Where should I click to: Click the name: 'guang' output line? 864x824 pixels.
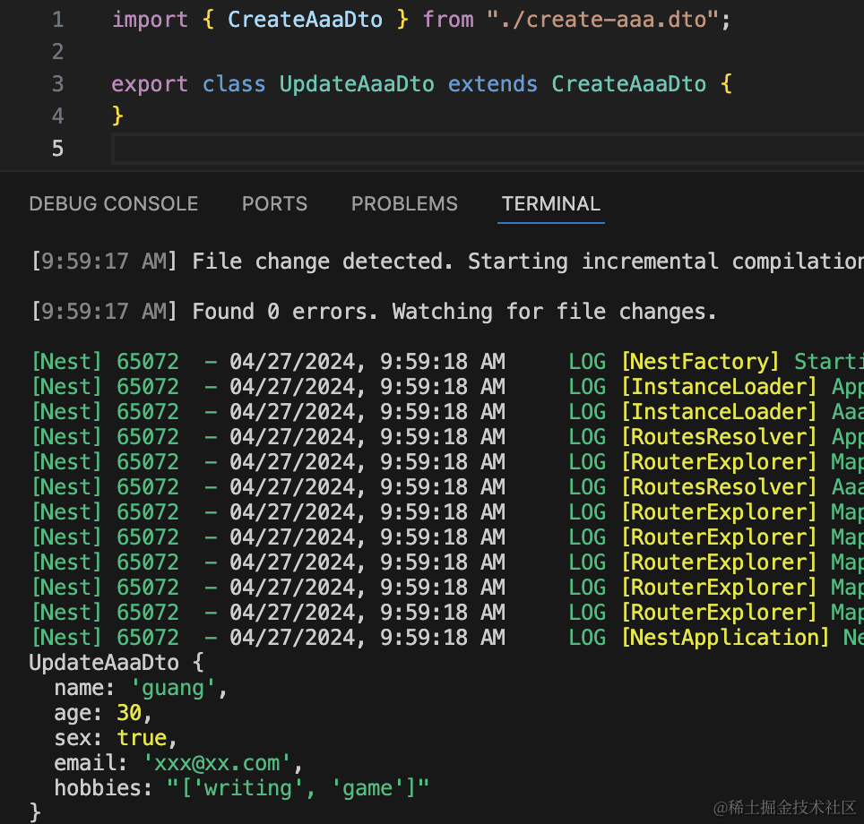coord(142,688)
